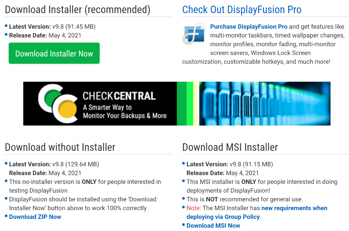Select the v9.8 (129.64 MB) version text
Screen dimensions: 349x231
click(76, 164)
